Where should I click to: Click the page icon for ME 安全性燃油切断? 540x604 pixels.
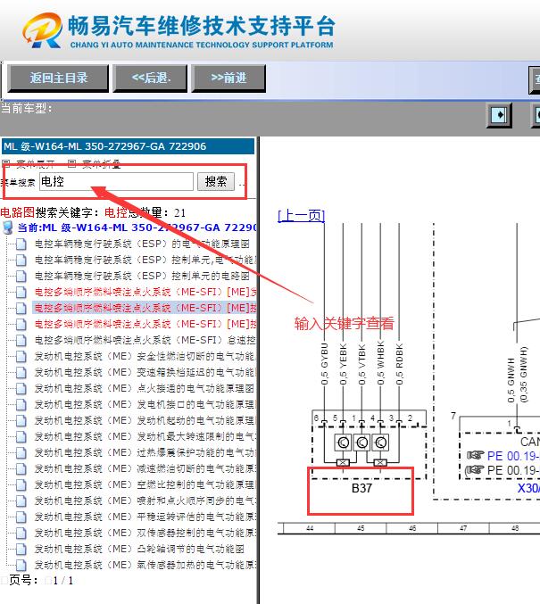point(21,356)
